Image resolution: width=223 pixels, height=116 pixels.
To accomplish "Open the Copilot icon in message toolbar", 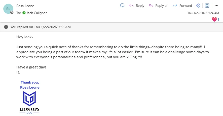I will (198, 6).
